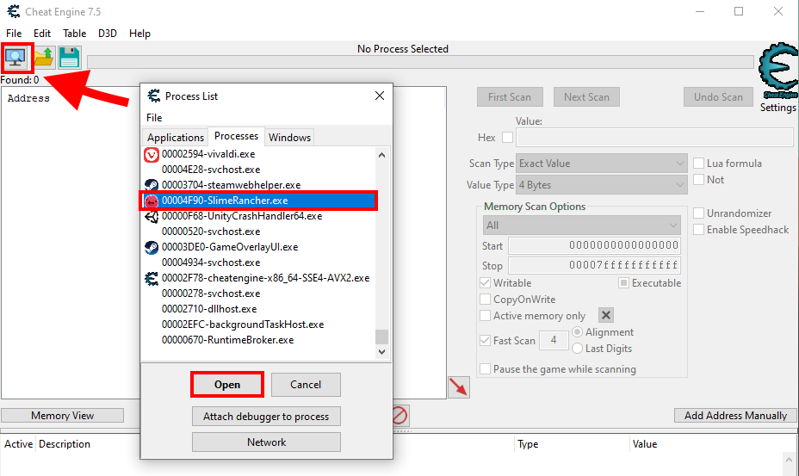Image resolution: width=799 pixels, height=476 pixels.
Task: Select UnityCrashHandler64.exe Unity icon
Action: [x=152, y=216]
